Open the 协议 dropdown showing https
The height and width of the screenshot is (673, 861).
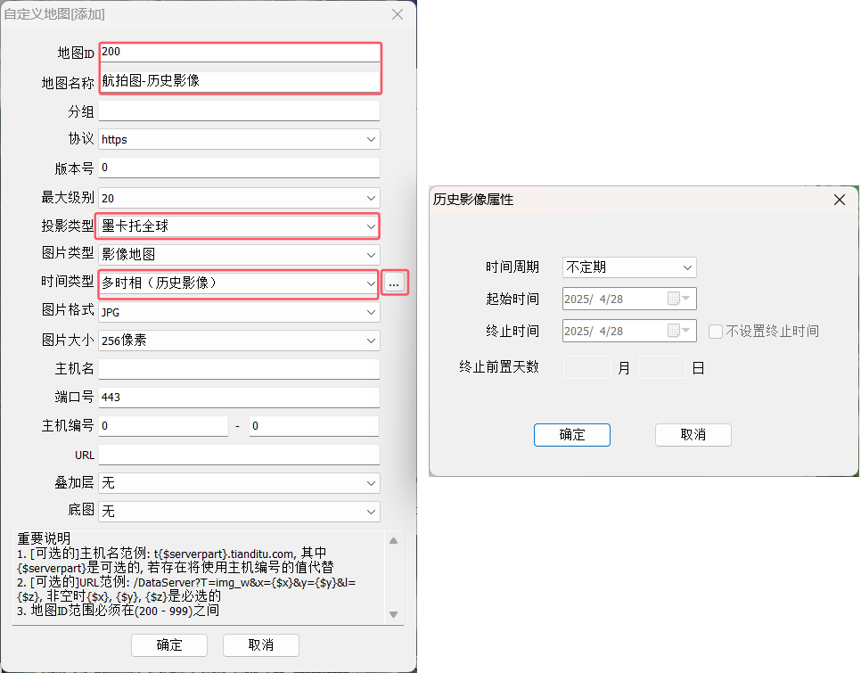pyautogui.click(x=239, y=139)
